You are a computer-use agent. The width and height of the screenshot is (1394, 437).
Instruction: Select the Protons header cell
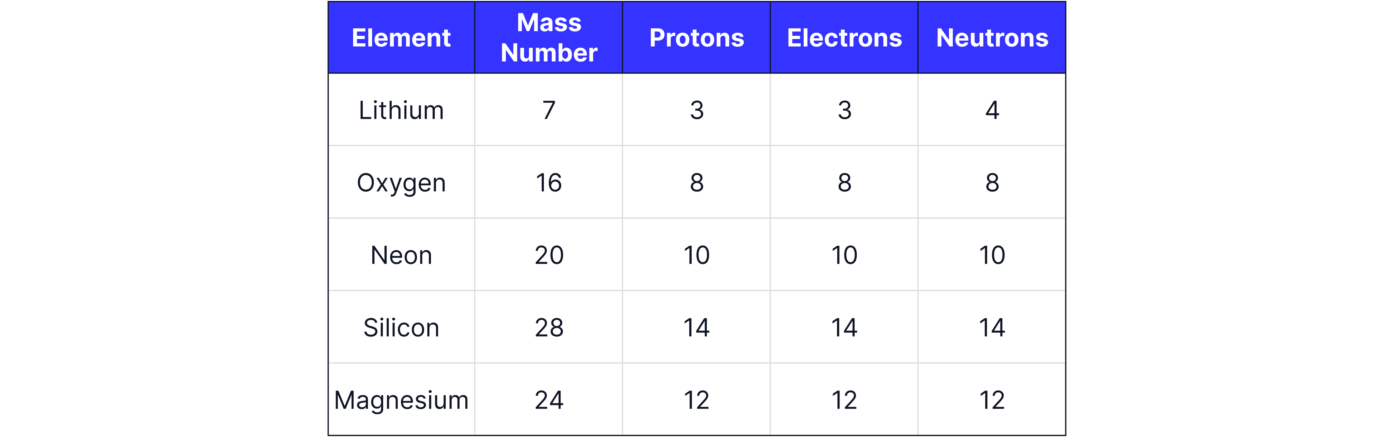[696, 38]
